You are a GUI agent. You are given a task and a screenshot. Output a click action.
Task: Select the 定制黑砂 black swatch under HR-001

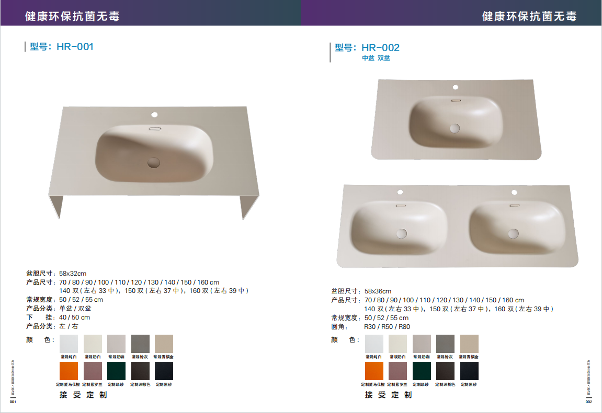pos(164,371)
